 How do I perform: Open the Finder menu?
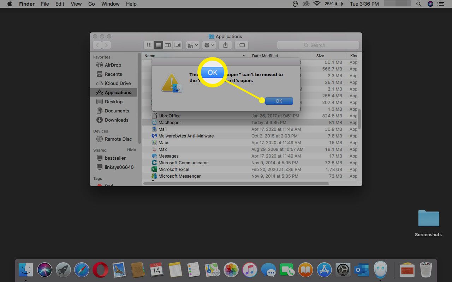click(26, 4)
